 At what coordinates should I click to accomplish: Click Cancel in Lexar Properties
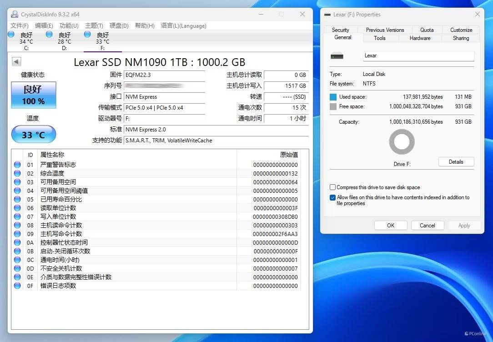[428, 226]
